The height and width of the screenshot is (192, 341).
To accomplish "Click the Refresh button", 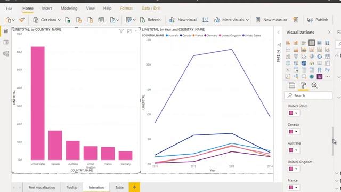I will [x=150, y=20].
